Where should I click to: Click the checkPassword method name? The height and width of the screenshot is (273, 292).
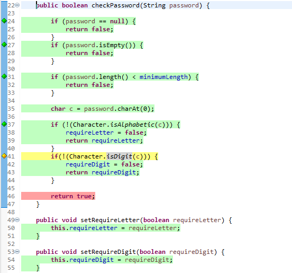[115, 5]
